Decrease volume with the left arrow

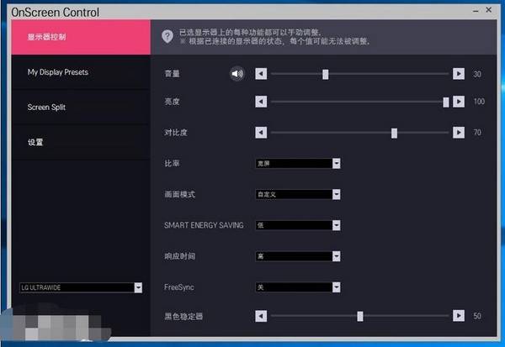tap(261, 74)
